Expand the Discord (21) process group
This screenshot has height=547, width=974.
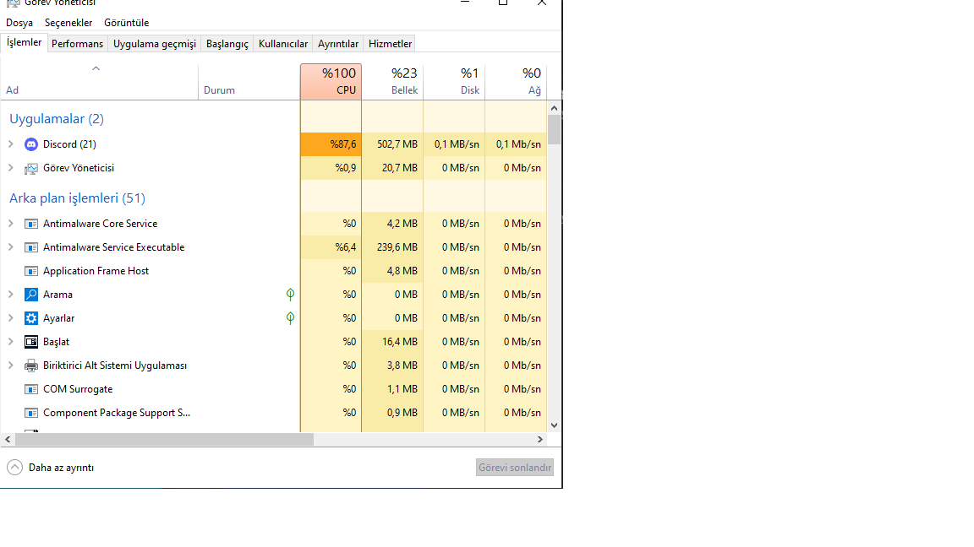click(x=10, y=144)
